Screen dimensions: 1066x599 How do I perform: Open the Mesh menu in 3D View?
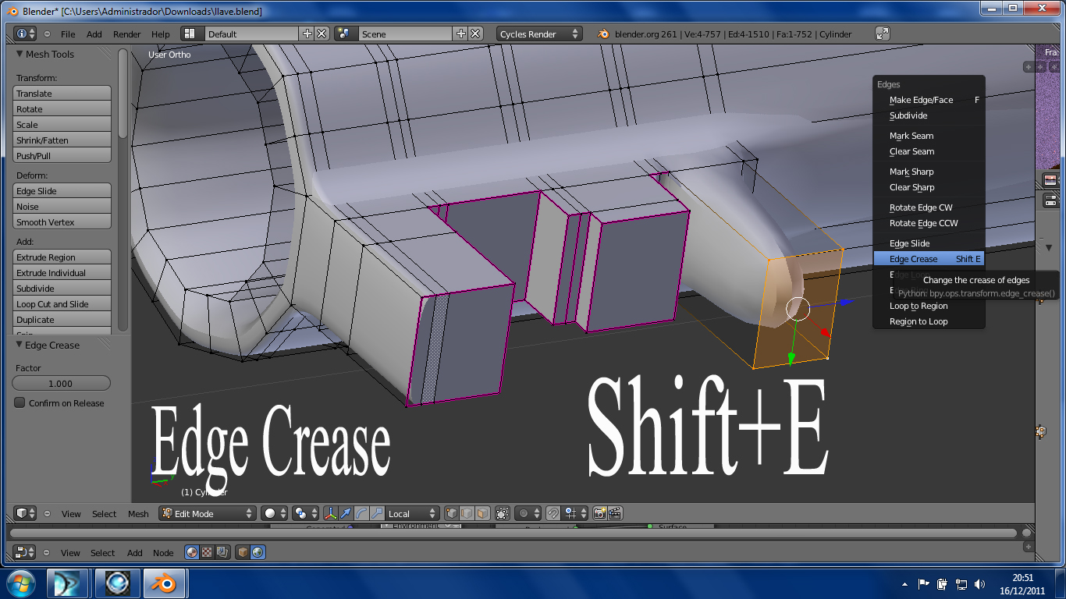[x=138, y=514]
